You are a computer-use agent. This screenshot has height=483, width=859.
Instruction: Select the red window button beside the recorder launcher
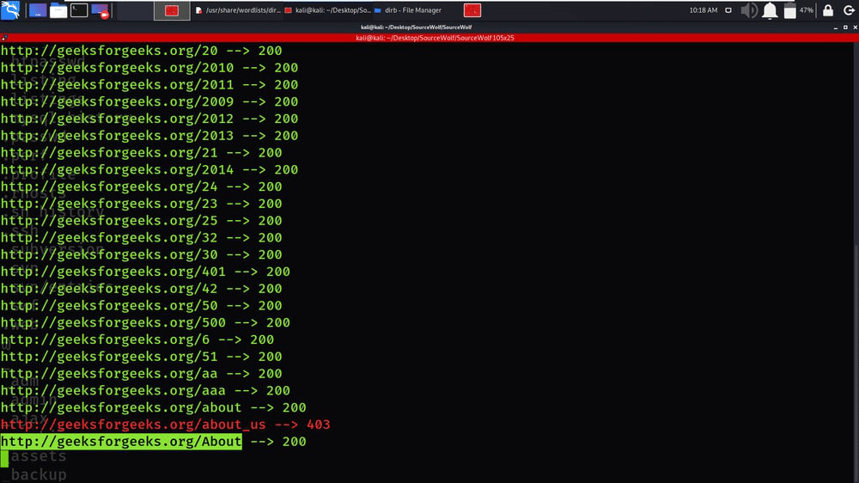tap(172, 10)
